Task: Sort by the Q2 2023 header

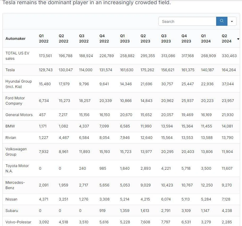Action: (145, 39)
